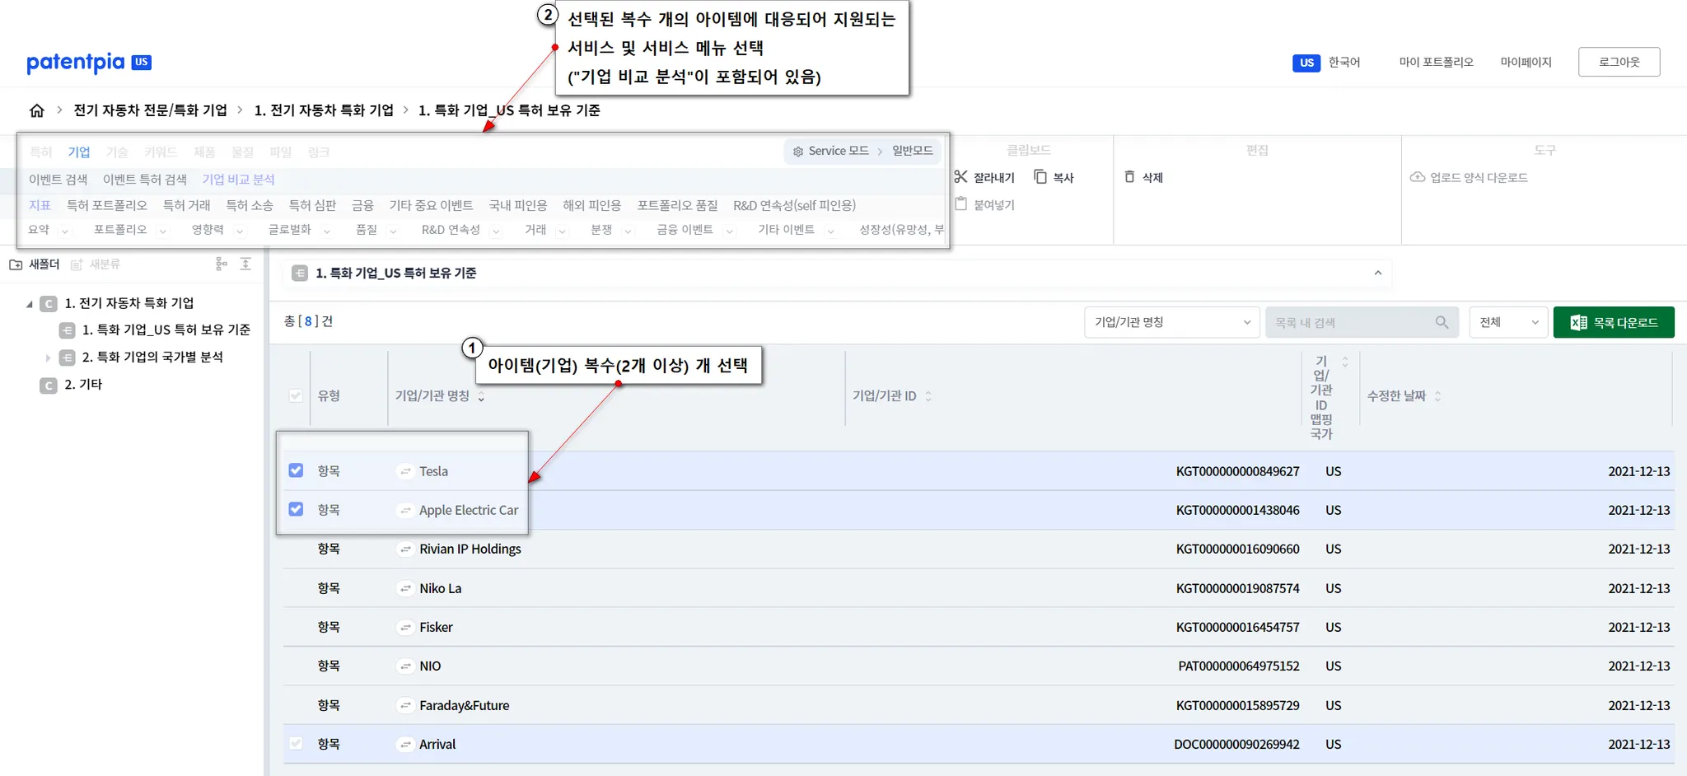The height and width of the screenshot is (776, 1687).
Task: Click the swap icon beside Rivian IP Holdings
Action: pos(405,549)
